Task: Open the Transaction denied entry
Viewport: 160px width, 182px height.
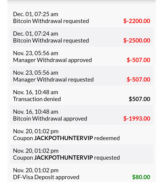Action: (82, 95)
